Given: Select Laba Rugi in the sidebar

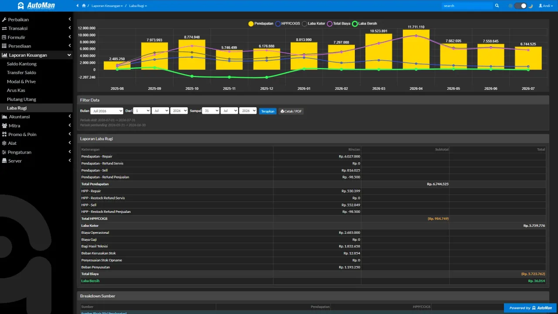Looking at the screenshot, I should [x=17, y=108].
